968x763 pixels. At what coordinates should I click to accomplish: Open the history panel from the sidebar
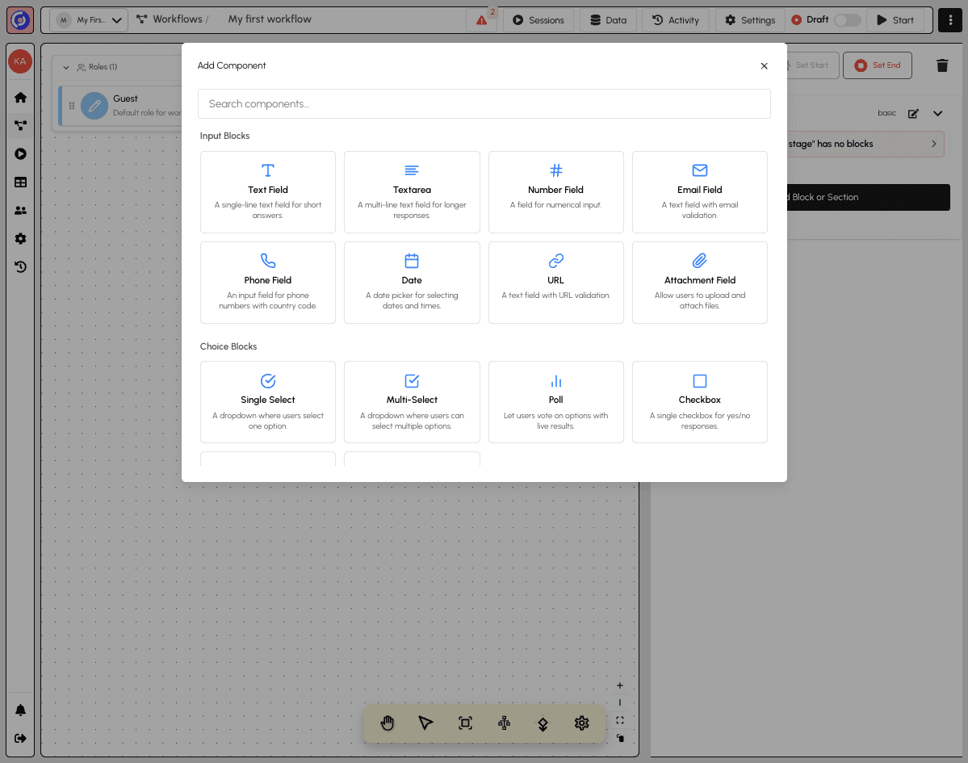click(20, 266)
